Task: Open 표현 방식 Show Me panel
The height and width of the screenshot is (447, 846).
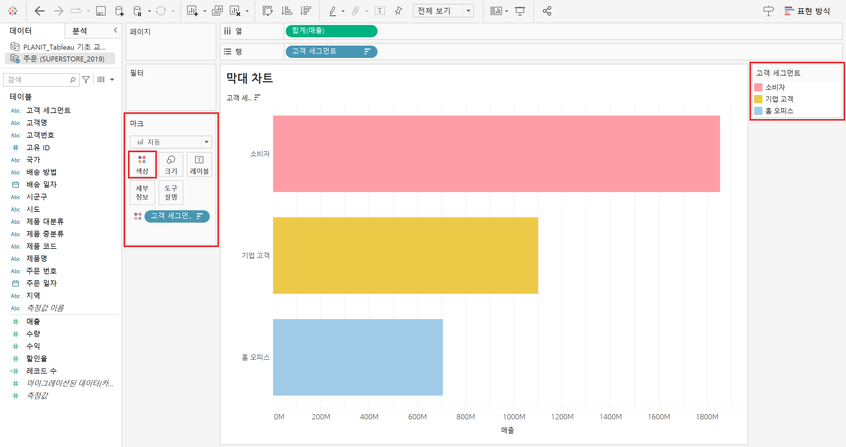Action: click(x=807, y=11)
